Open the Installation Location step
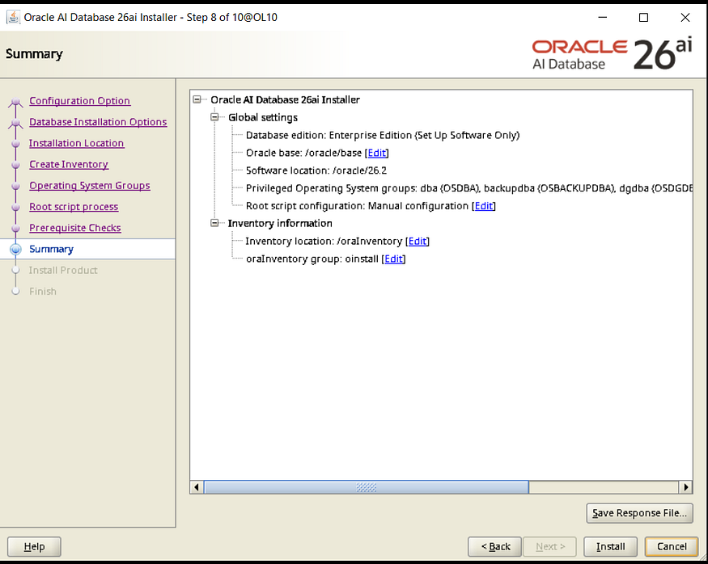The image size is (708, 564). [76, 143]
